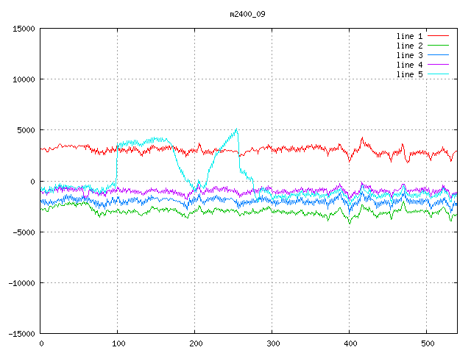Screen dimensions: 471x353
Task: Select the -10000 y-axis tick label
Action: pos(21,282)
